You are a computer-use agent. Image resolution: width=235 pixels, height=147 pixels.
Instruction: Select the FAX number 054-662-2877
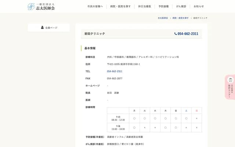point(115,79)
